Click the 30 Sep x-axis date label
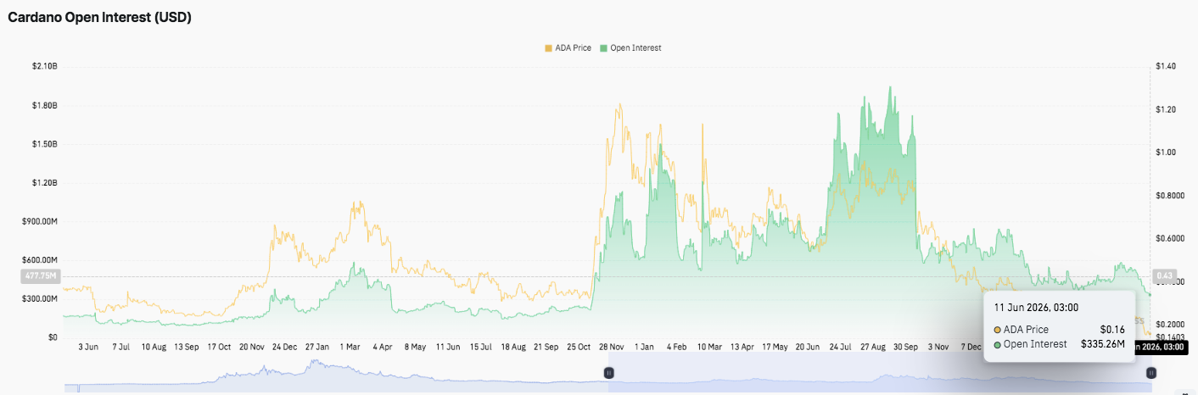Viewport: 1198px width, 395px height. [x=906, y=347]
